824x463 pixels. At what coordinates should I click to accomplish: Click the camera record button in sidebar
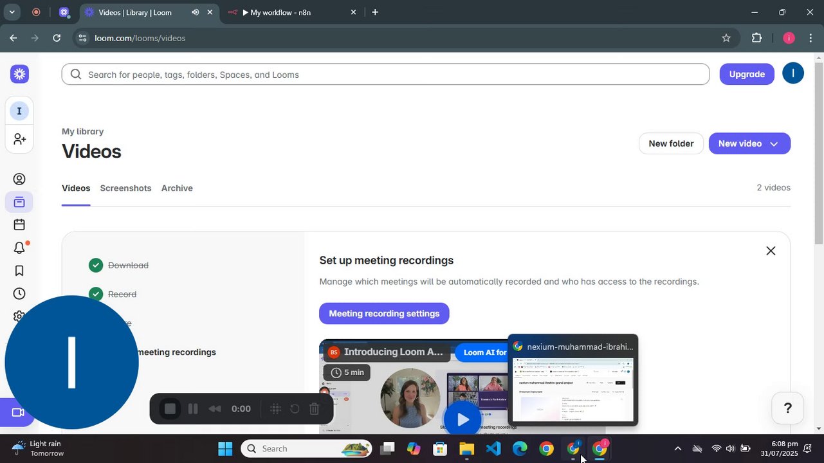click(x=17, y=412)
